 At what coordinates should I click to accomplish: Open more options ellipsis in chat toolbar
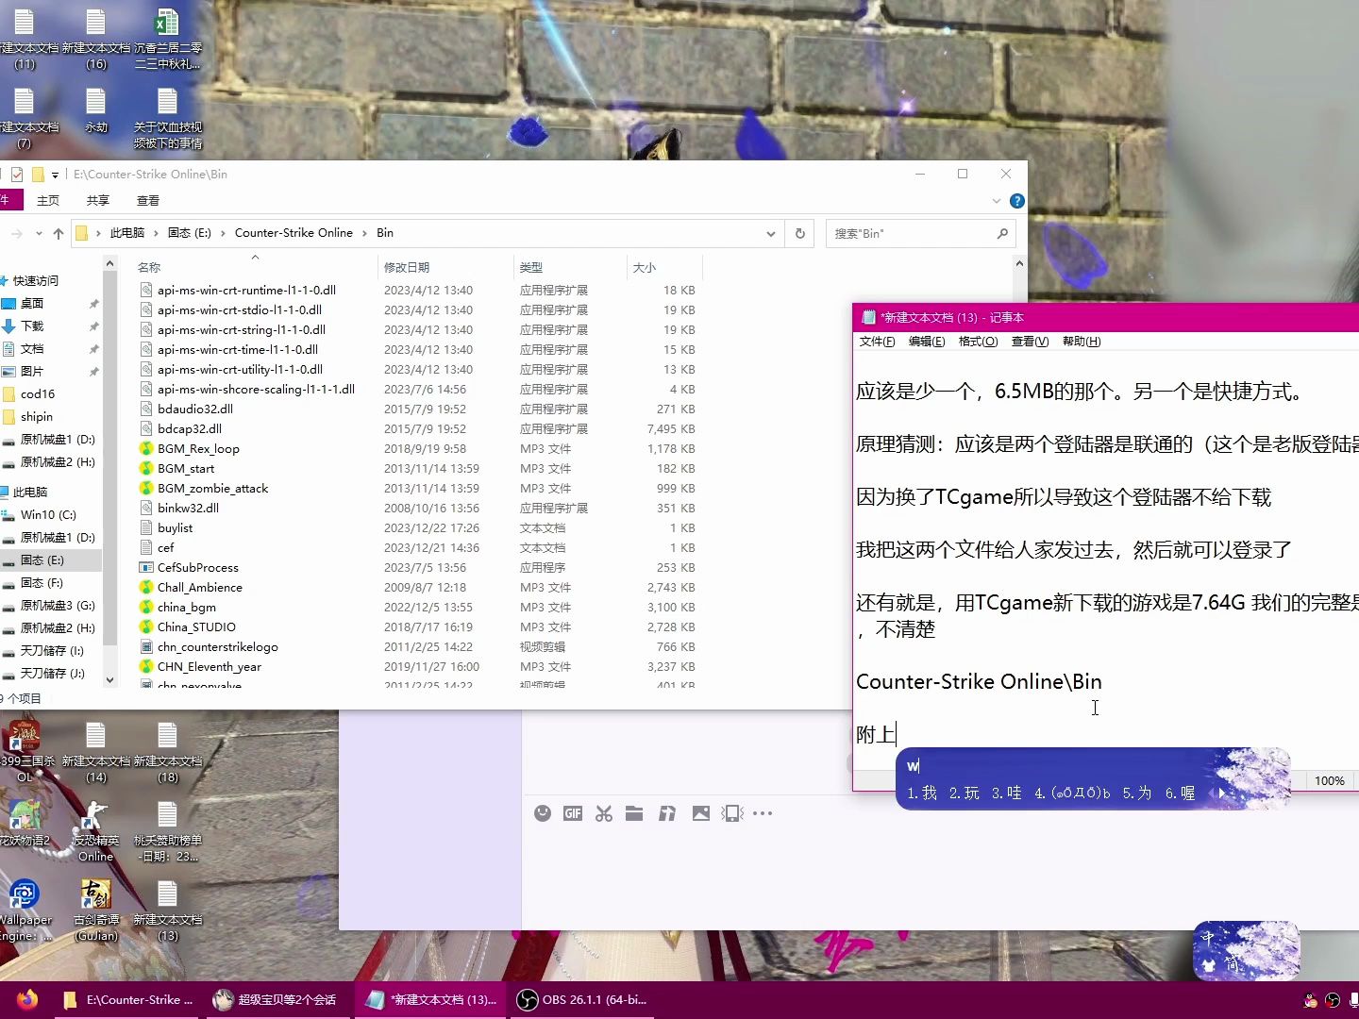[763, 813]
